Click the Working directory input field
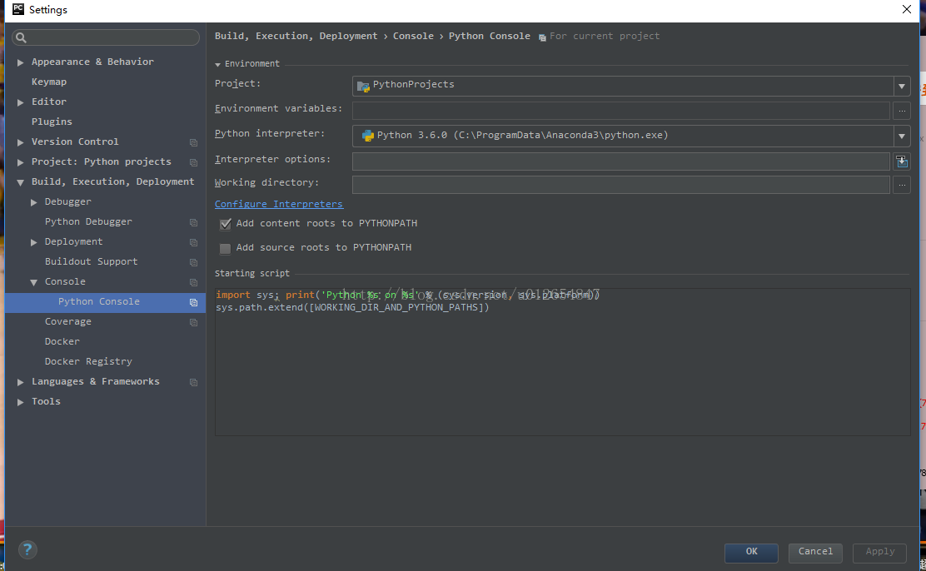The height and width of the screenshot is (571, 926). point(620,185)
